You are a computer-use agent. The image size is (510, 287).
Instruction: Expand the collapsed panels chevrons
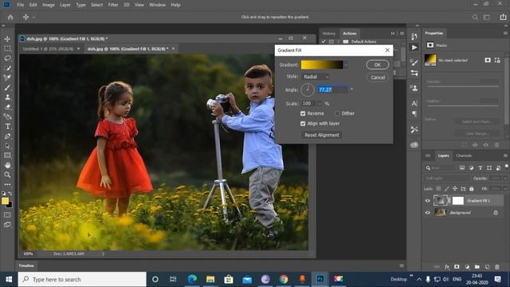pyautogui.click(x=393, y=33)
